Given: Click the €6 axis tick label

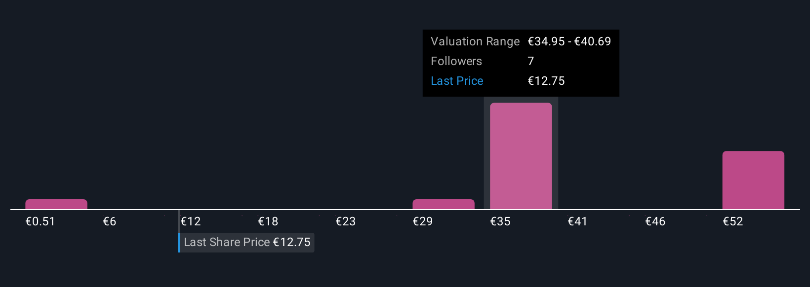Looking at the screenshot, I should click(110, 221).
